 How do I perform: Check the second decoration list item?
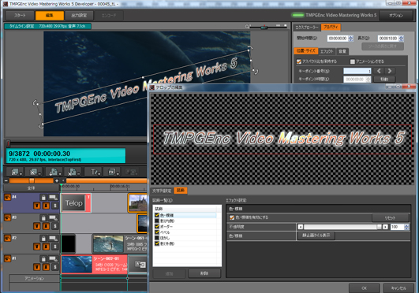(x=157, y=221)
